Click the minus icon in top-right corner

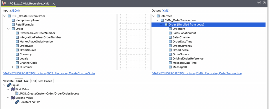259,2
